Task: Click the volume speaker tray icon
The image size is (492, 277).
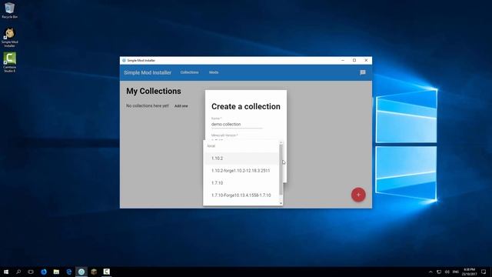Action: 447,272
